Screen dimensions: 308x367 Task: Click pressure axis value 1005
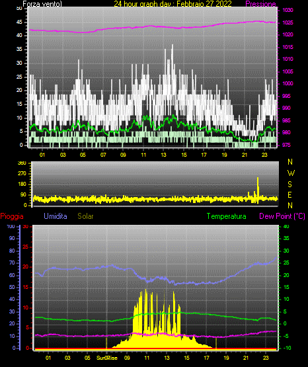tap(288, 71)
